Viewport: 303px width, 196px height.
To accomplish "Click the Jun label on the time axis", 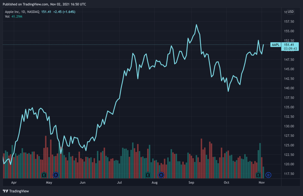I will [83, 182].
